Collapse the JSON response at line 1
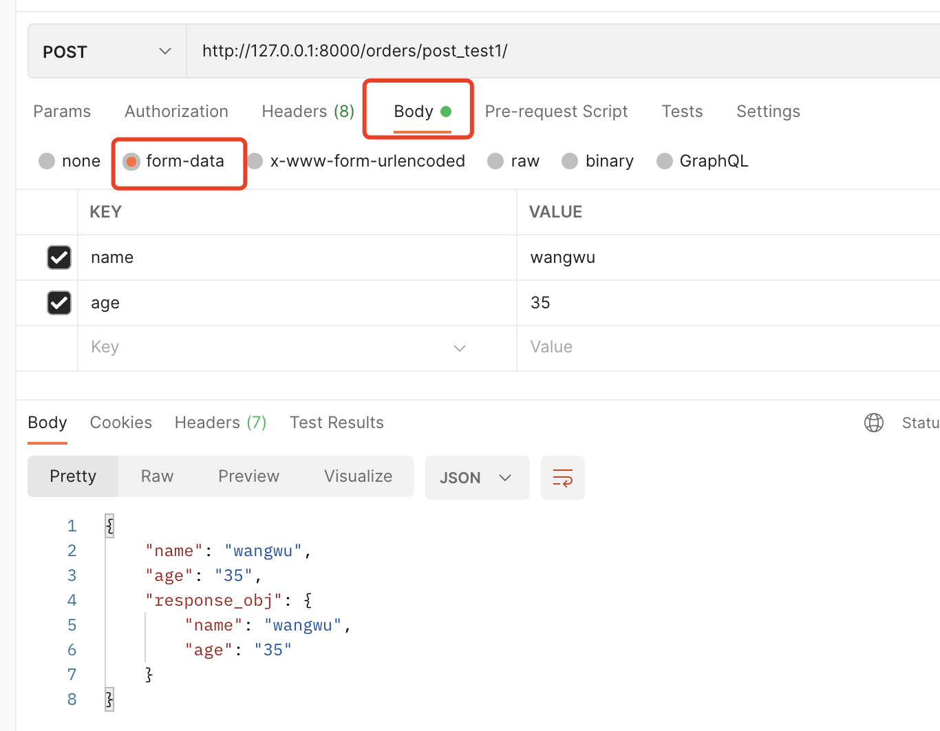The image size is (940, 731). click(x=109, y=525)
